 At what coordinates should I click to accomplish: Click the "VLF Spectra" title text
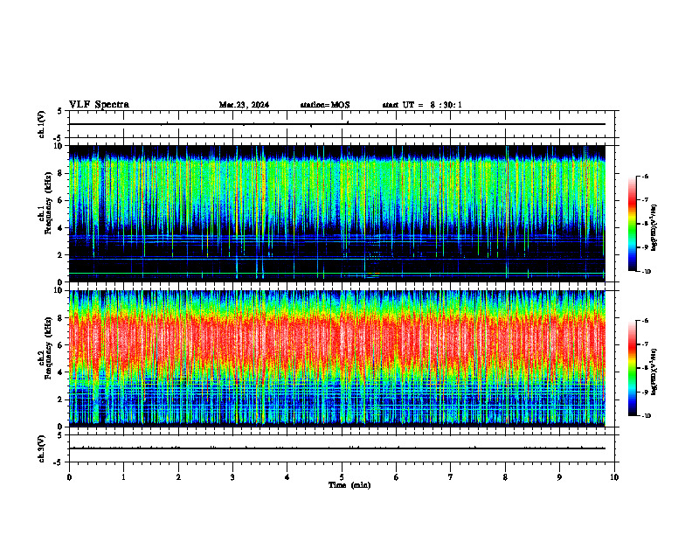coord(99,105)
